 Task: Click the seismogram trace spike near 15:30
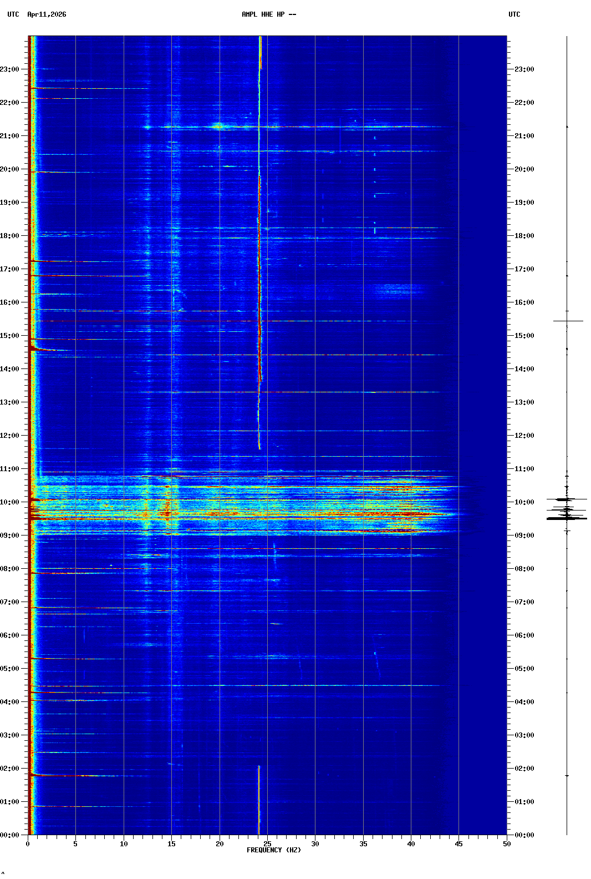point(568,321)
